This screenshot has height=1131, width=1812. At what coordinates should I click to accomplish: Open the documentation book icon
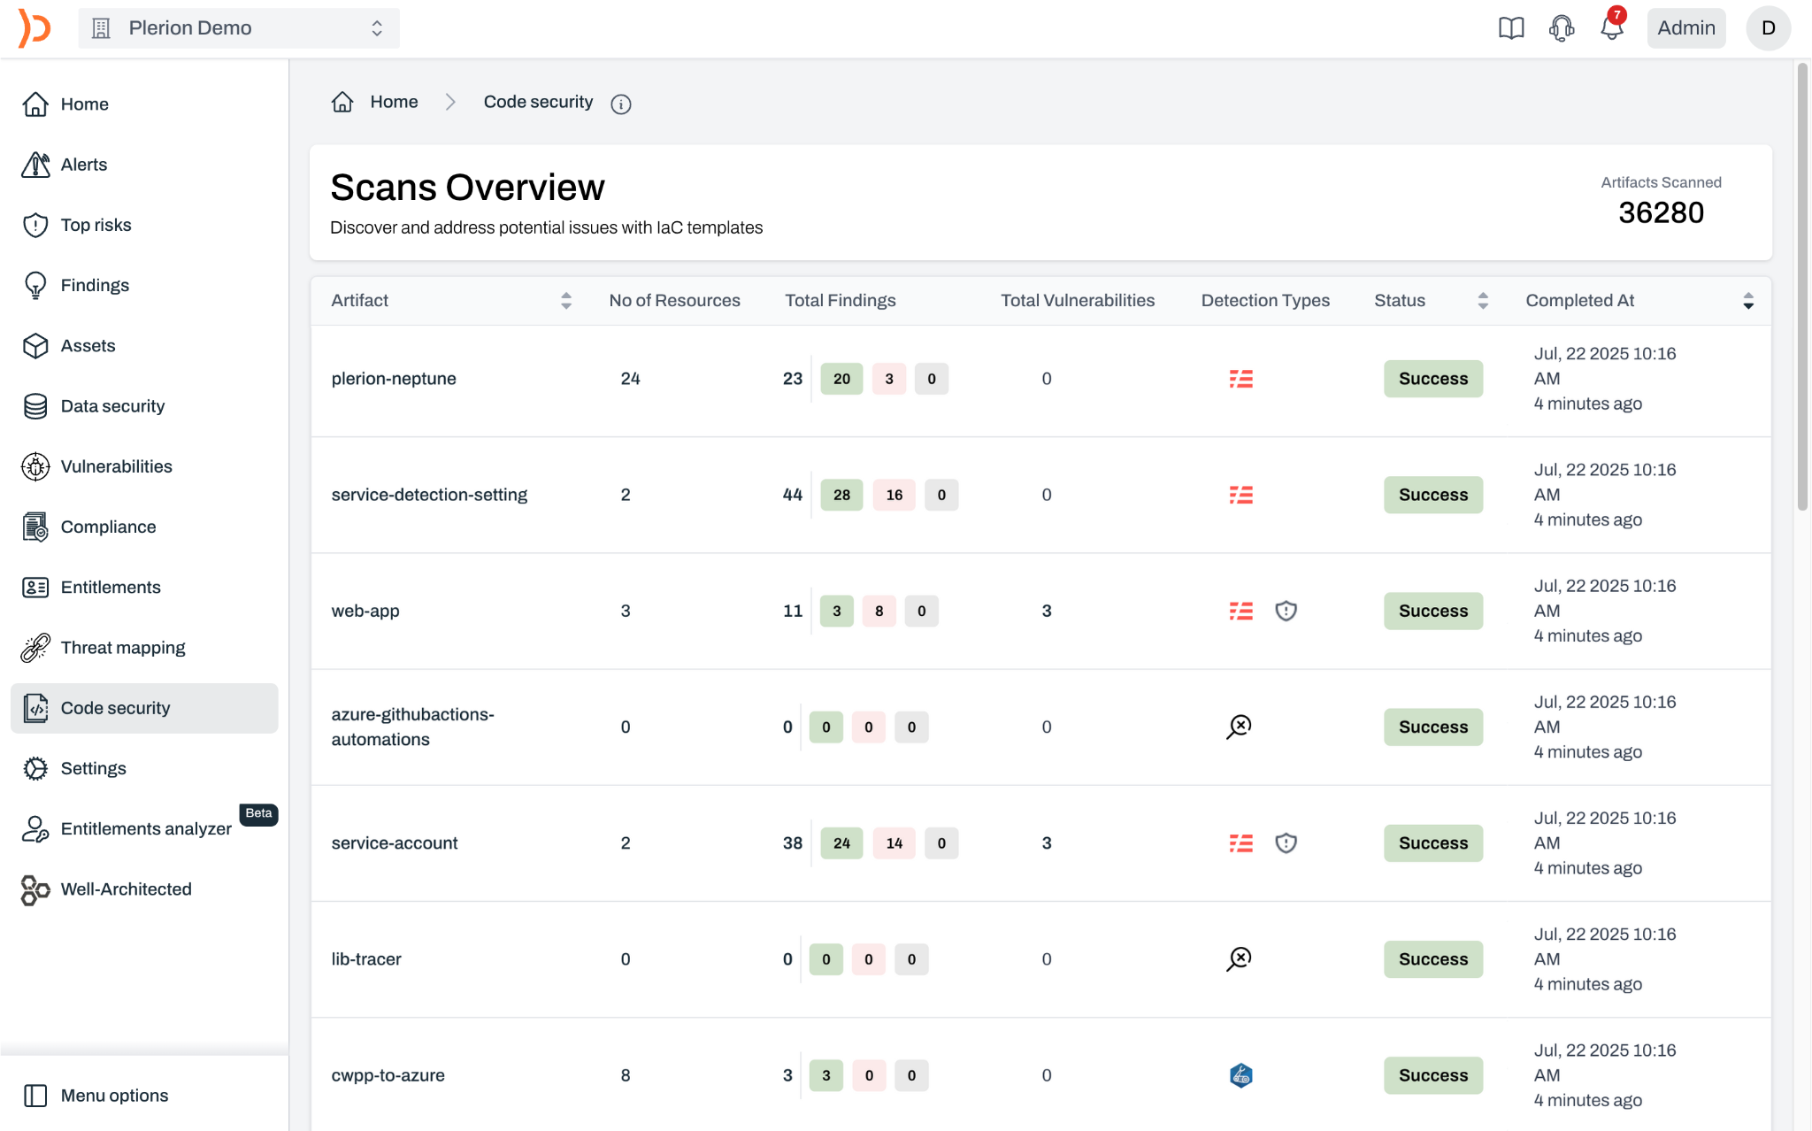pyautogui.click(x=1511, y=28)
